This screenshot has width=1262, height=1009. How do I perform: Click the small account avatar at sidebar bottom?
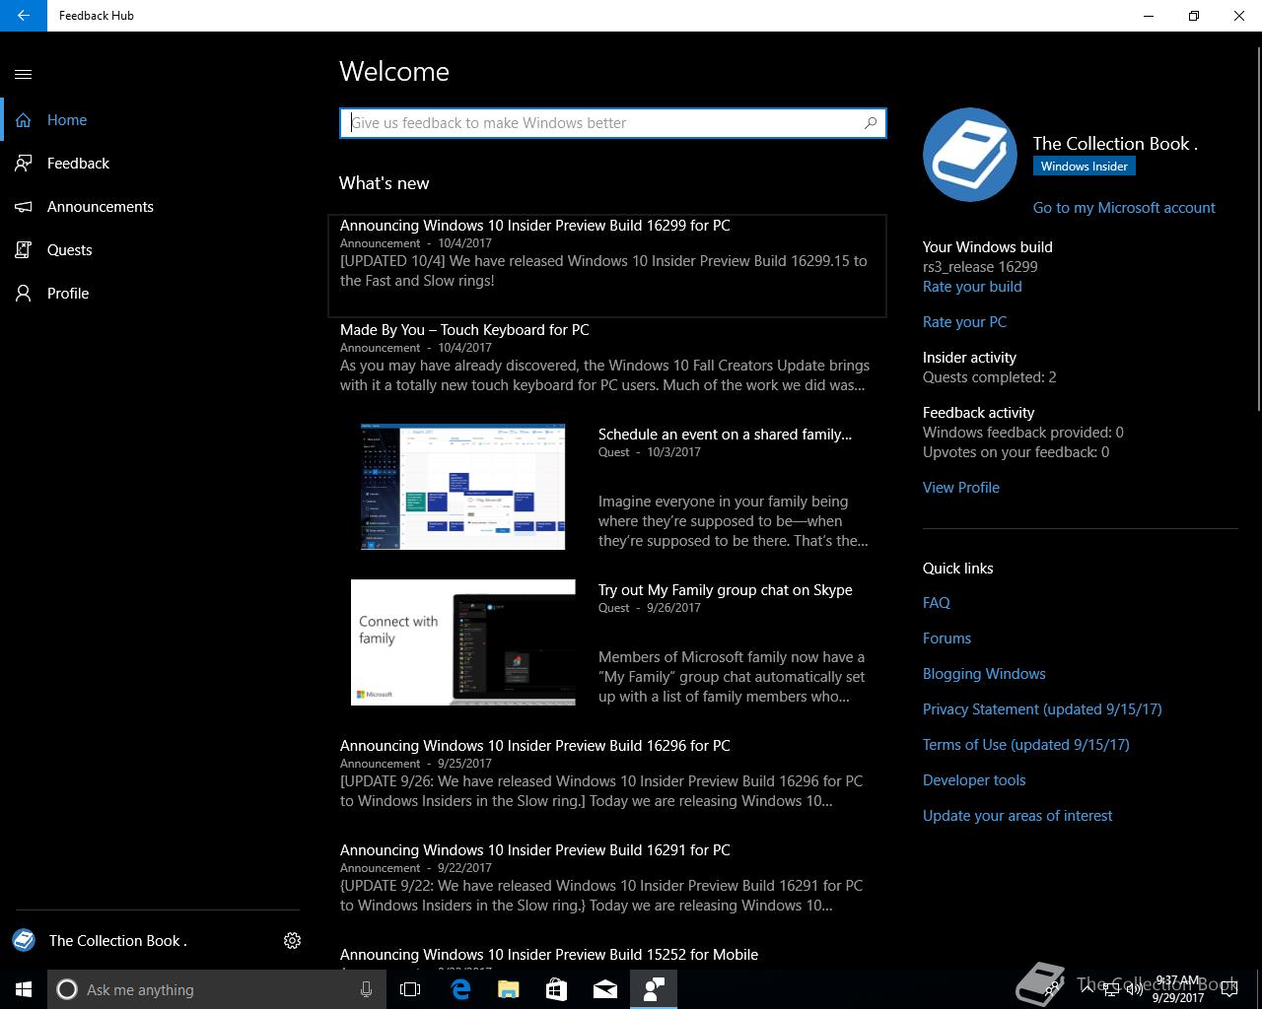(x=24, y=941)
